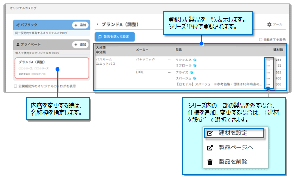
Task: Click the 552 count for アライズ
Action: (x=278, y=73)
